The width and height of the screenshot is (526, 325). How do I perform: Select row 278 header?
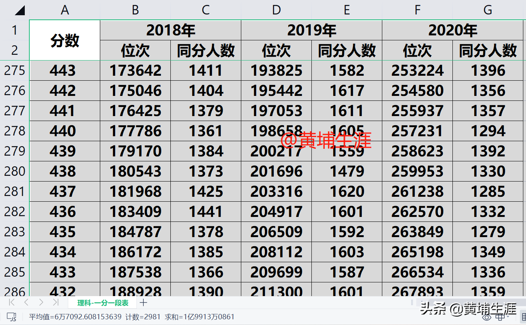[15, 131]
